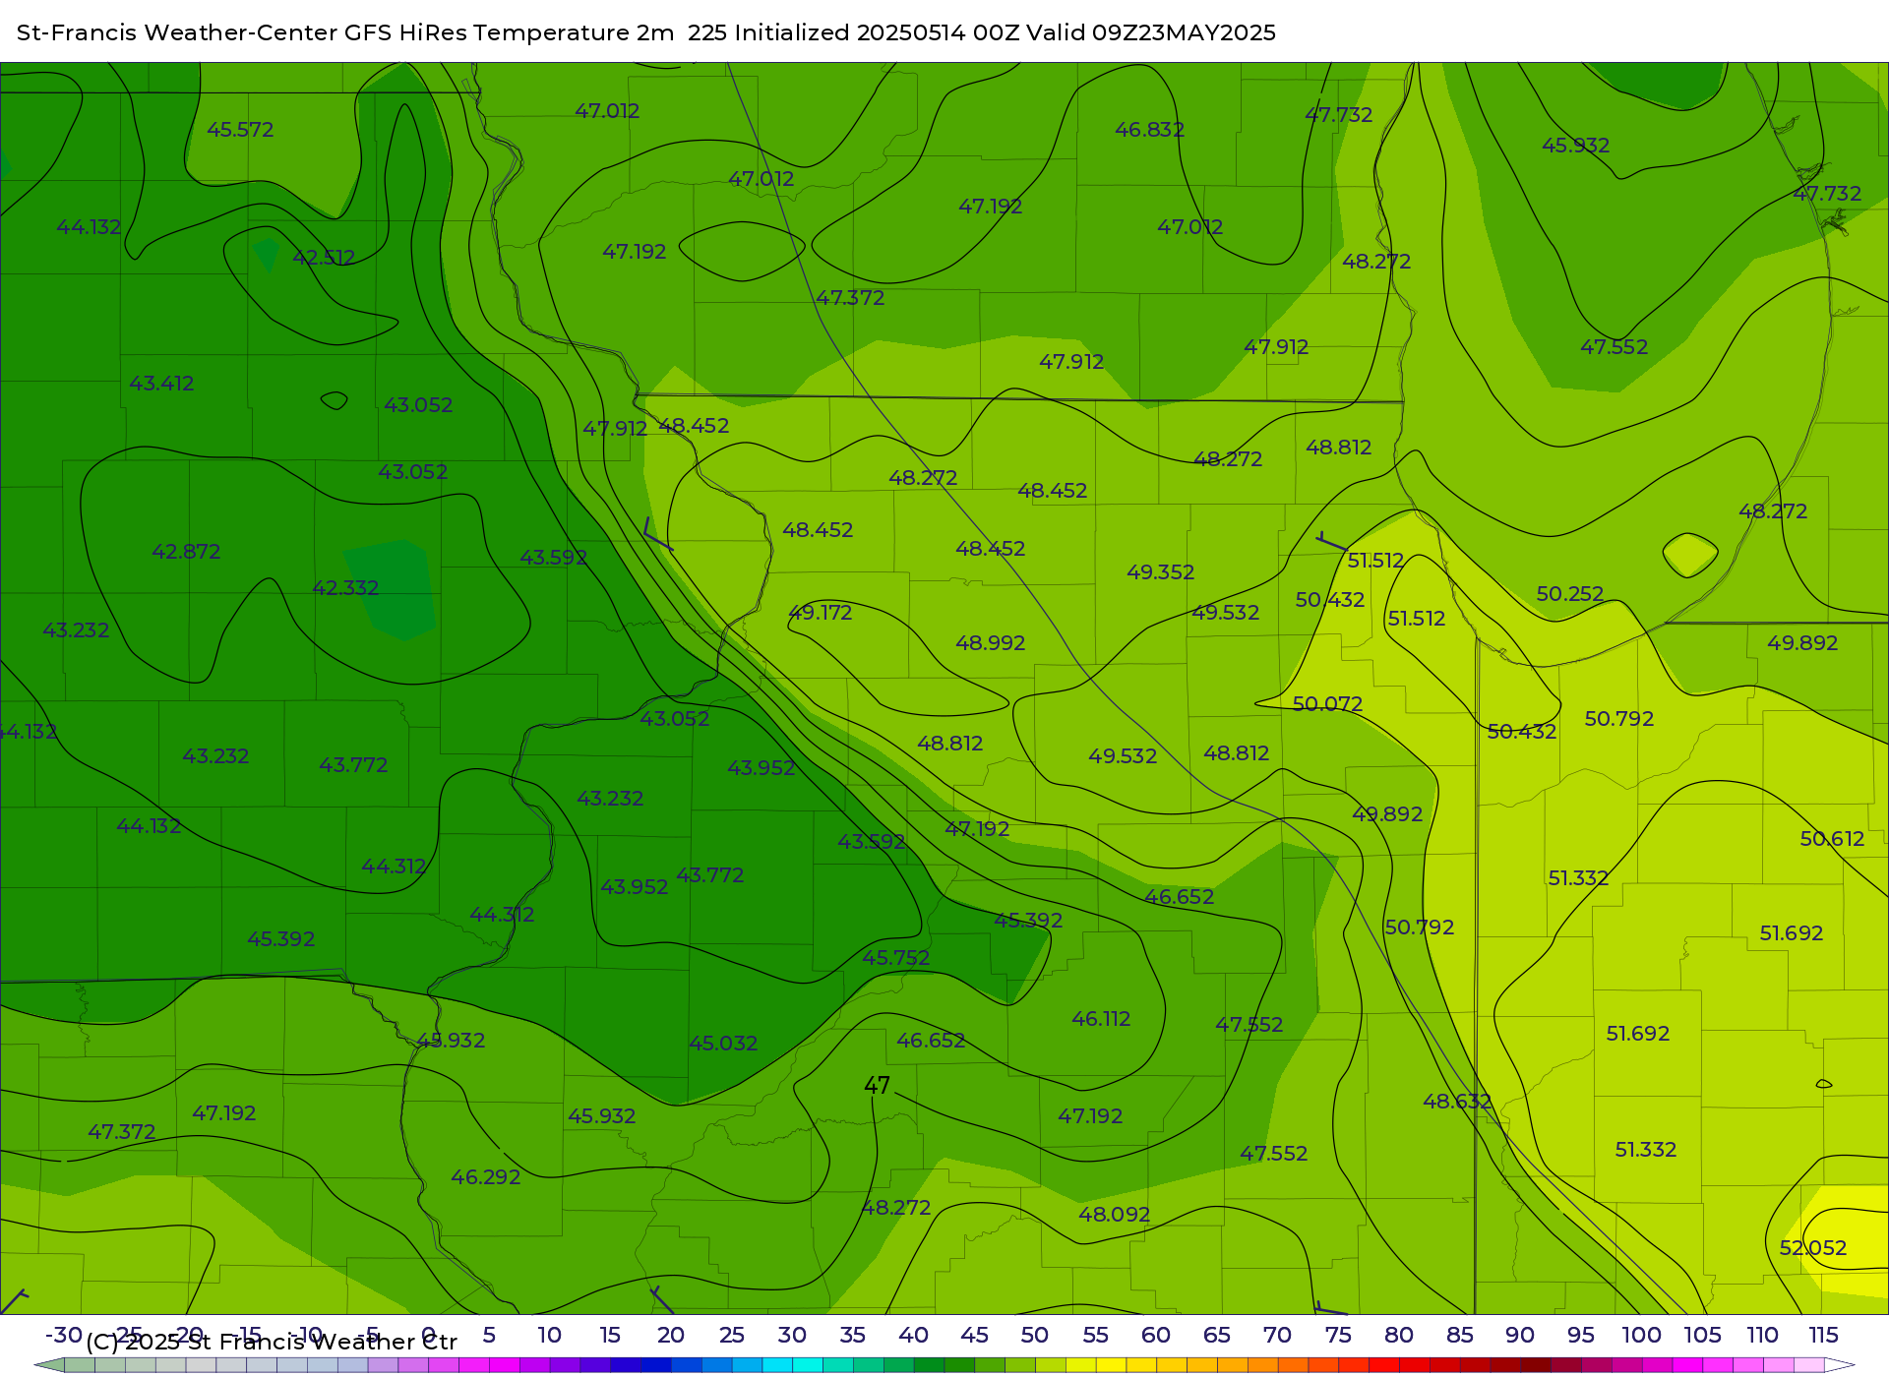This screenshot has height=1377, width=1889.
Task: Click the 42.872 temperature value
Action: point(186,552)
